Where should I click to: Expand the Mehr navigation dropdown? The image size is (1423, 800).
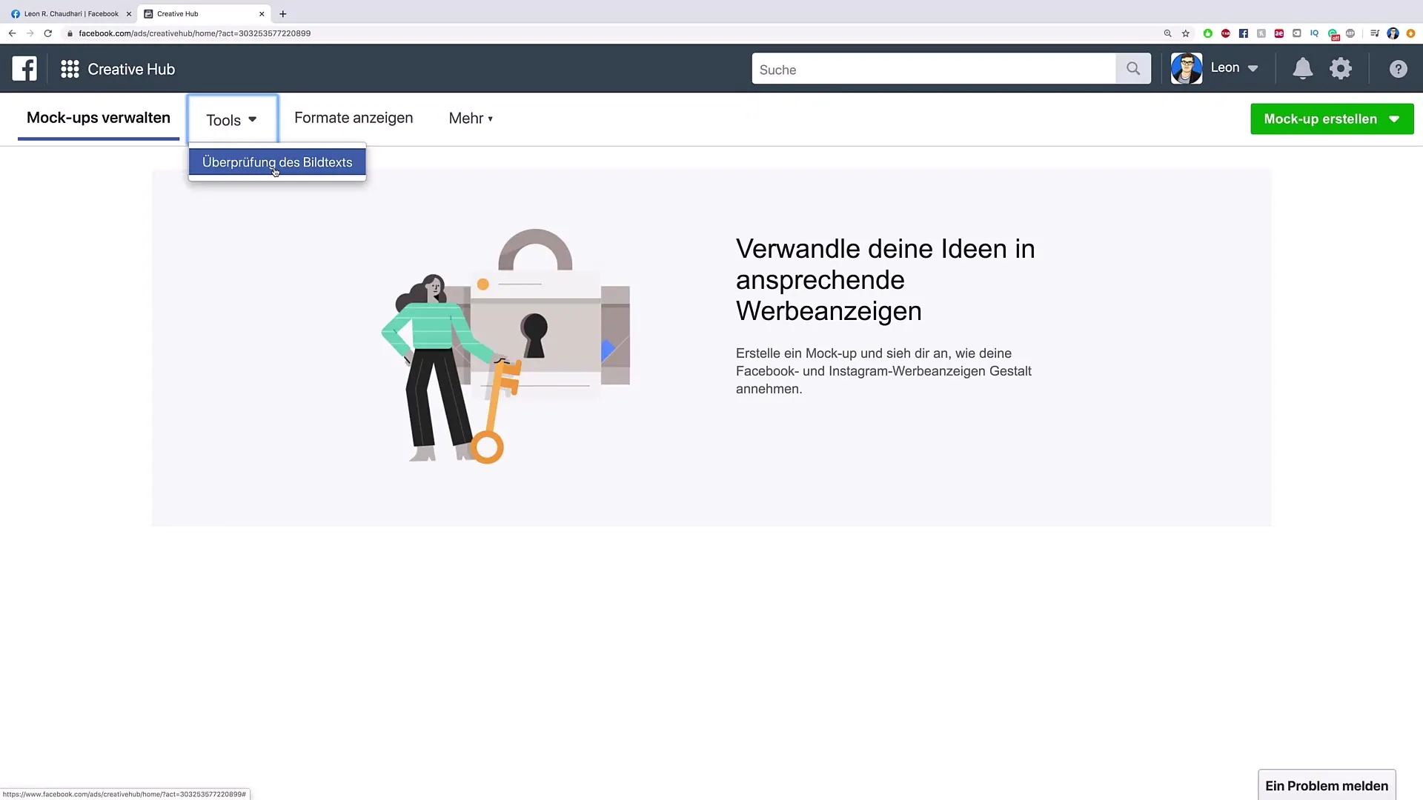pos(471,119)
